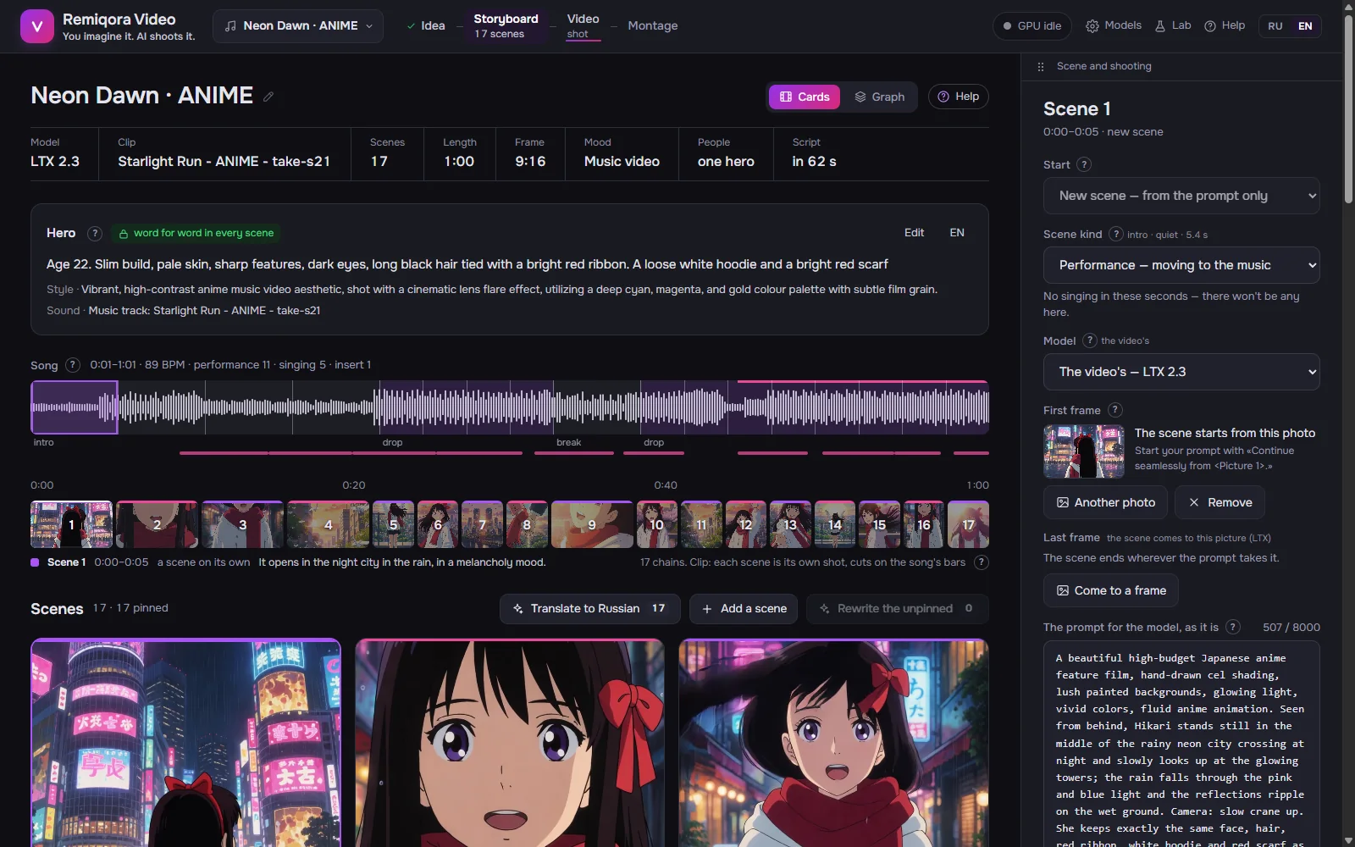
Task: Click into the model prompt text area
Action: [1181, 744]
